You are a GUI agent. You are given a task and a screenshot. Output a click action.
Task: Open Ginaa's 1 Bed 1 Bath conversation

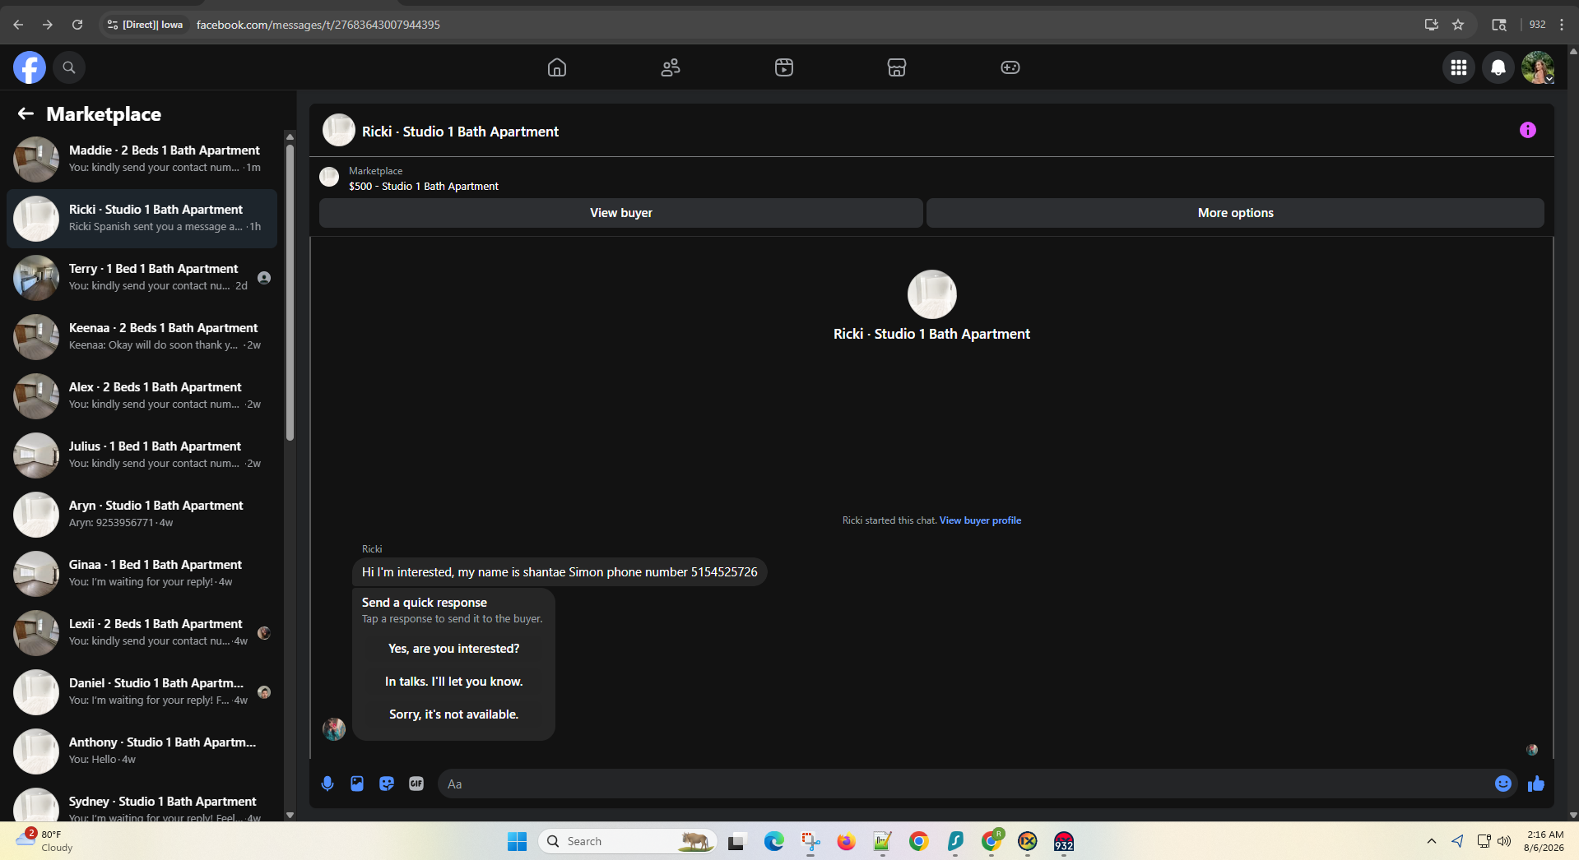click(x=142, y=574)
